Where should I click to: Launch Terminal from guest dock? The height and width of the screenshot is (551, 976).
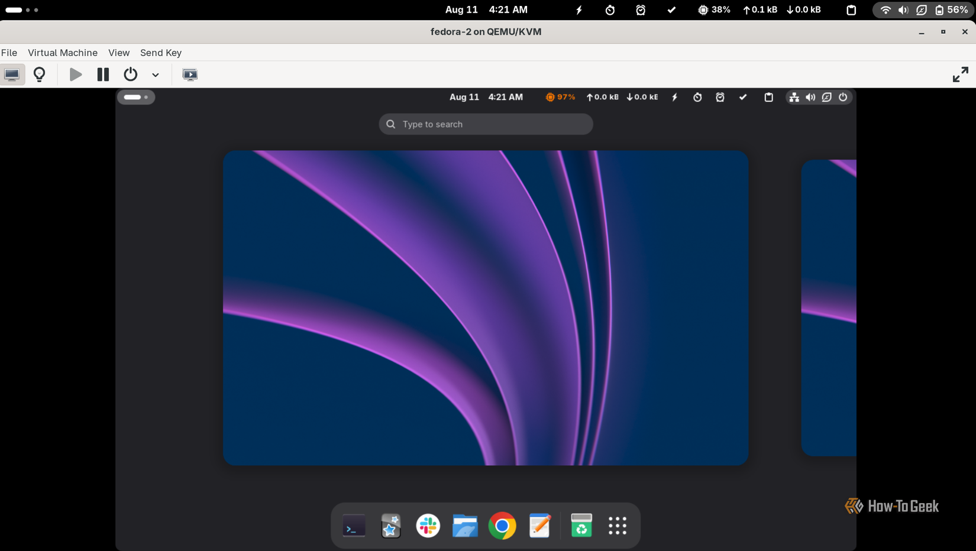pos(354,526)
